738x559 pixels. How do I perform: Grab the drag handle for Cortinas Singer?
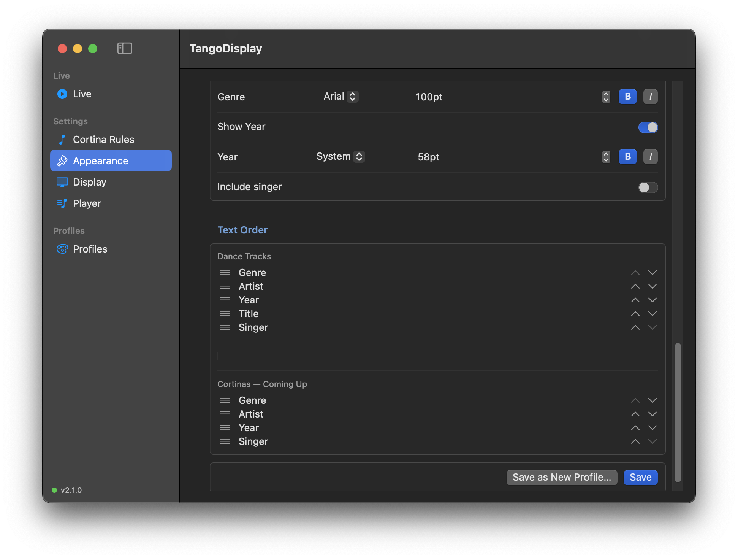225,441
